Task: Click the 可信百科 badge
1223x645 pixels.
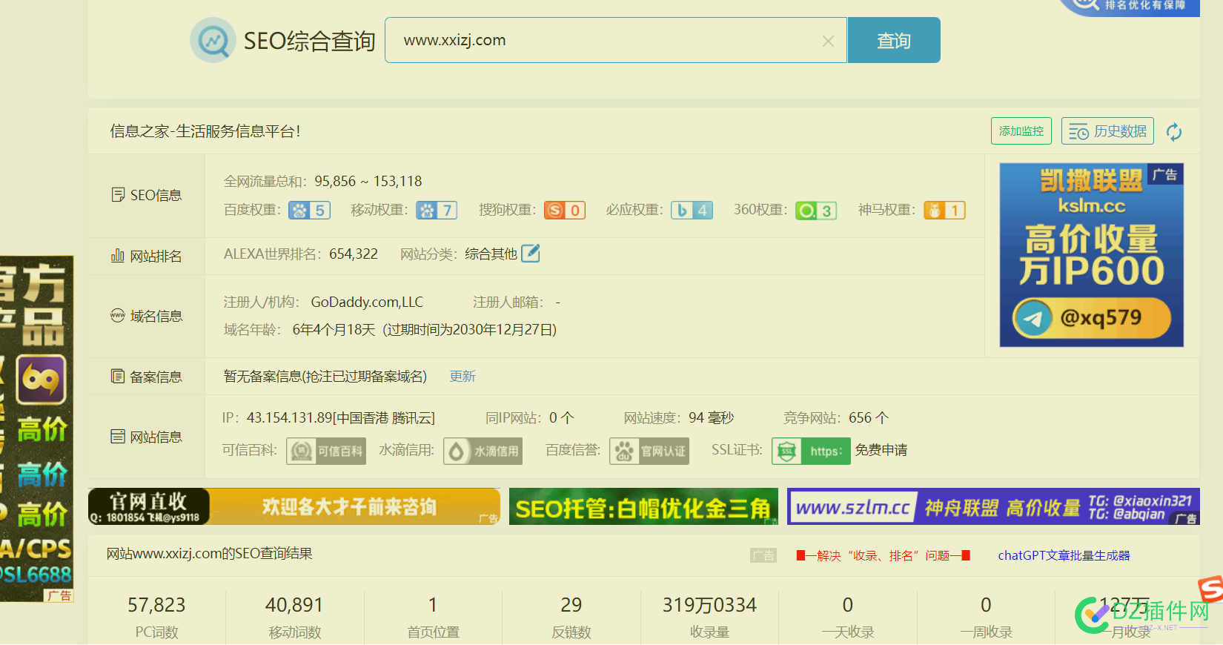Action: click(326, 451)
